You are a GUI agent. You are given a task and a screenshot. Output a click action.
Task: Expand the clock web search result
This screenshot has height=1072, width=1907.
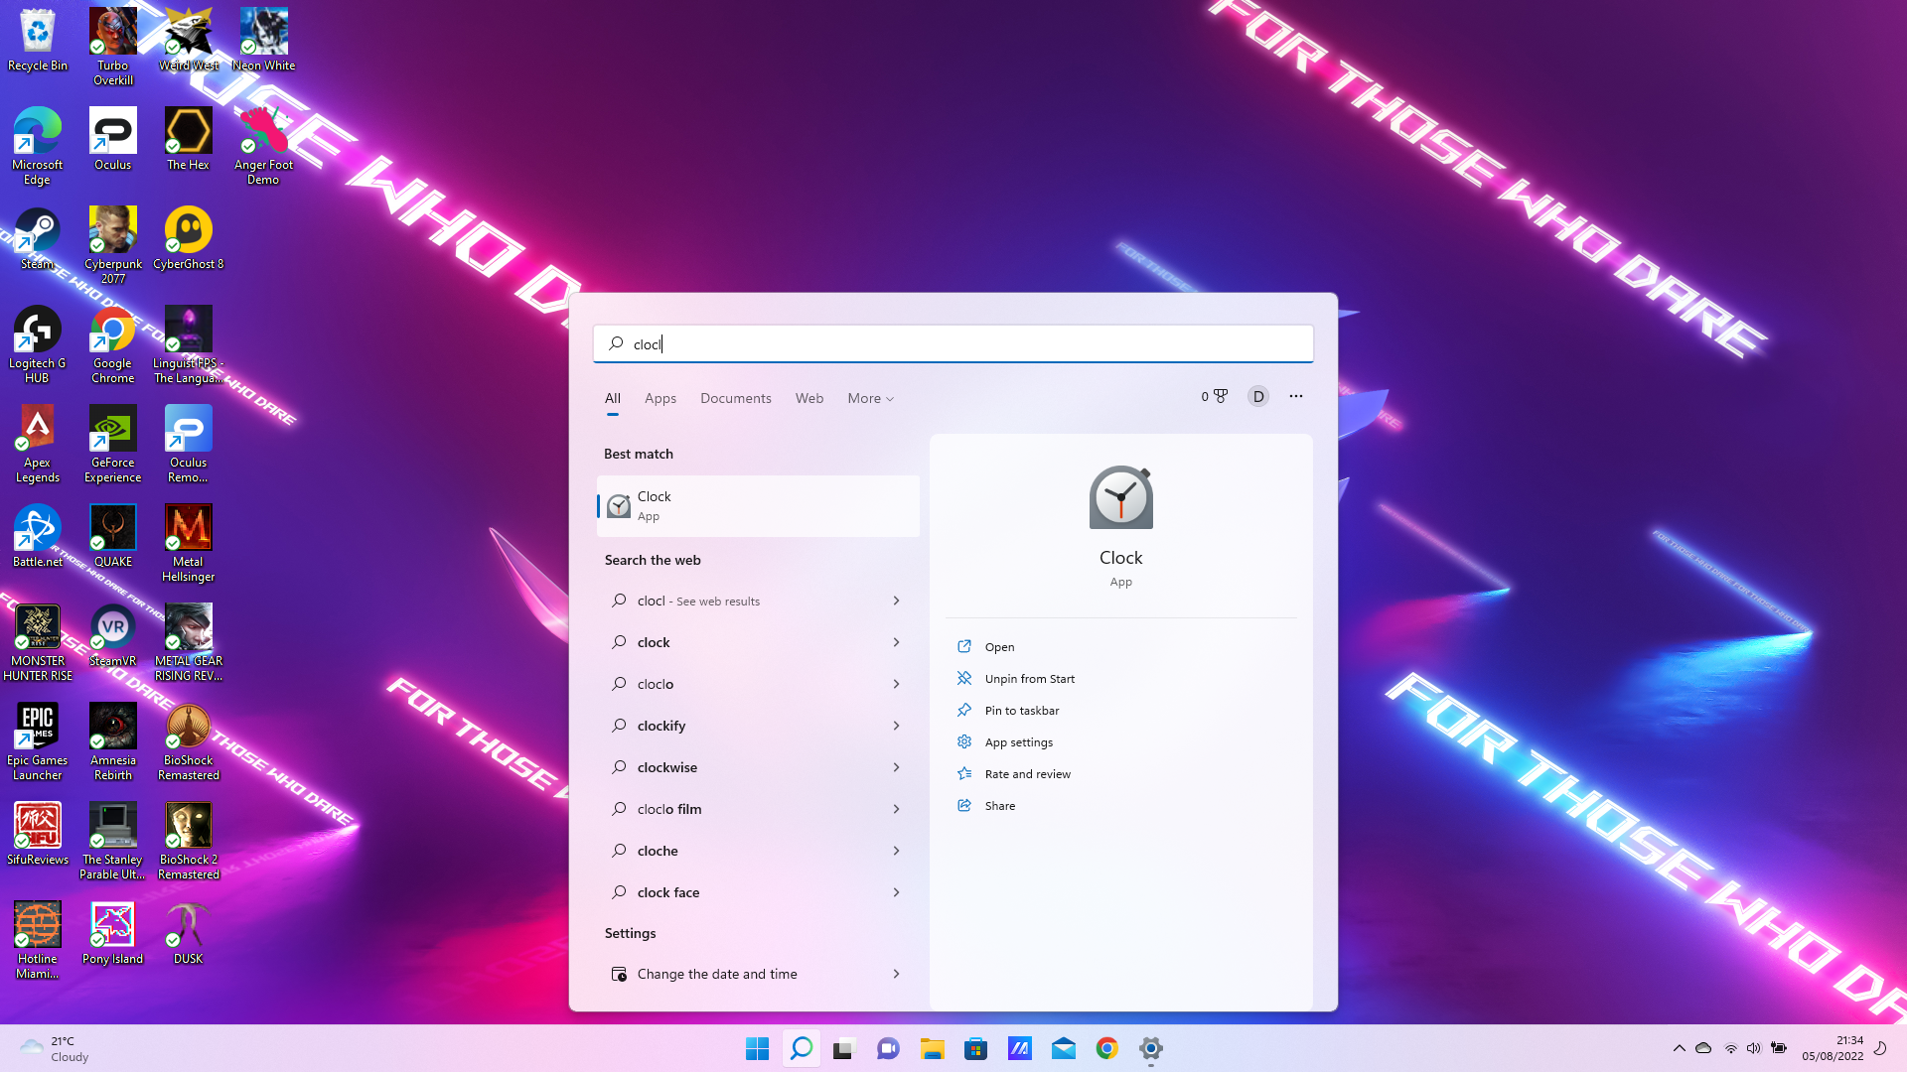pyautogui.click(x=897, y=641)
